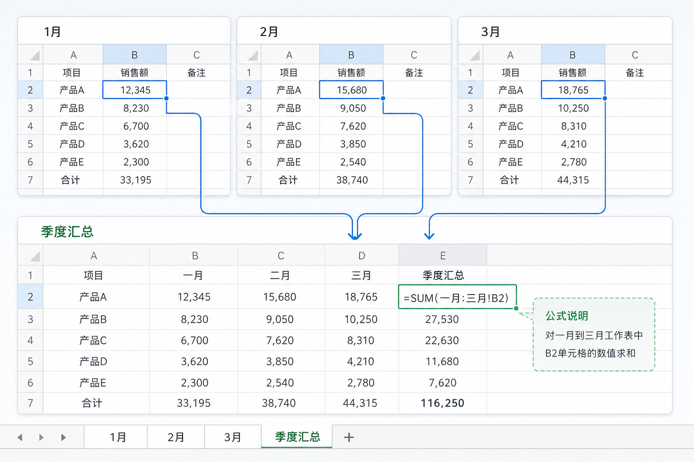Select row 5 header in 2月 sheet
The height and width of the screenshot is (462, 694).
pos(249,144)
